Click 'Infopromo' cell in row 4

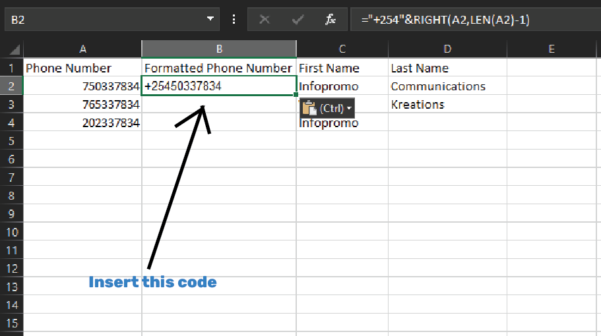[342, 123]
